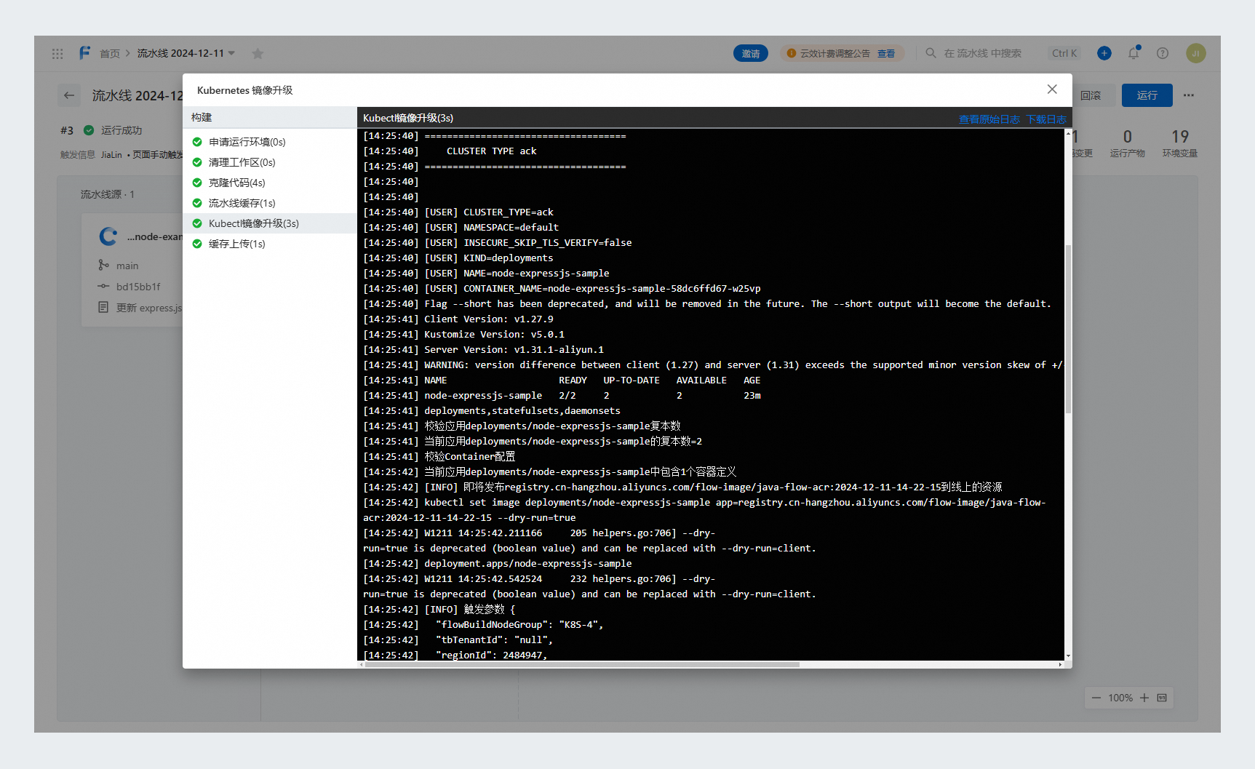Click the blue plus create icon
Screen dimensions: 1255x769
click(x=1104, y=53)
